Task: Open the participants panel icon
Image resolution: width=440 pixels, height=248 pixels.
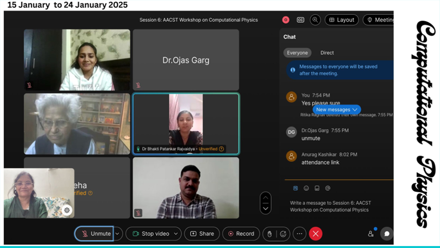Action: coord(371,234)
